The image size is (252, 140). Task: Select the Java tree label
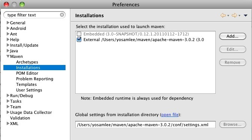[x=14, y=51]
